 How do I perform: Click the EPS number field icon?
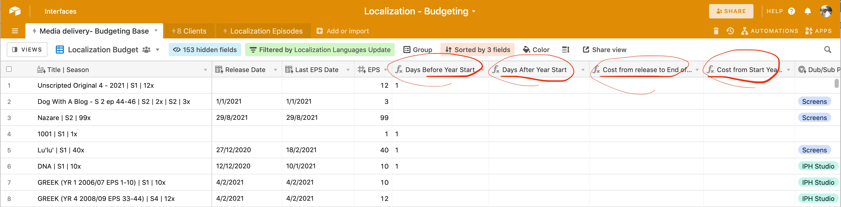pyautogui.click(x=362, y=69)
